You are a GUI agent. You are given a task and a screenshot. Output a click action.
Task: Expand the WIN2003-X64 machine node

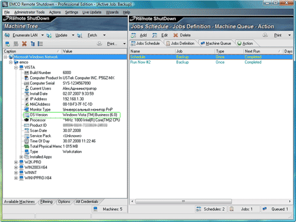pos(16,167)
